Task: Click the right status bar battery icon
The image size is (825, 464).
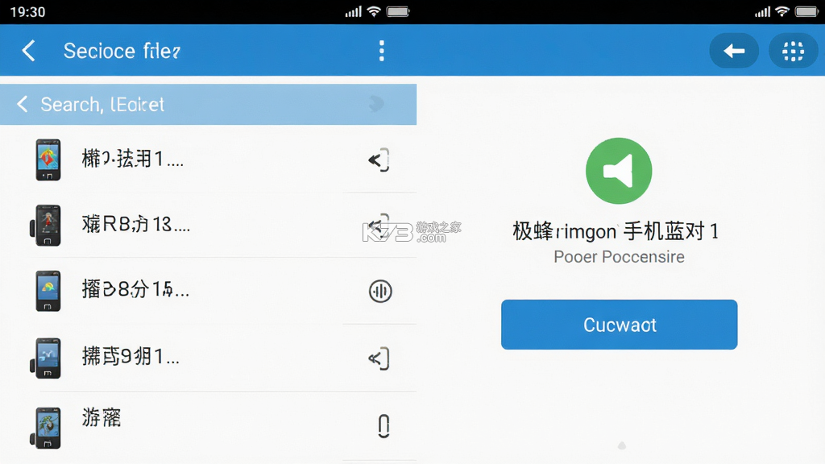Action: click(806, 11)
